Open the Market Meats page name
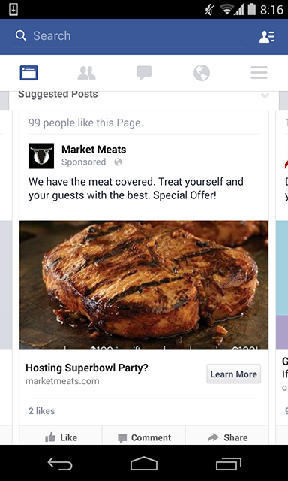The height and width of the screenshot is (481, 288). pyautogui.click(x=94, y=150)
